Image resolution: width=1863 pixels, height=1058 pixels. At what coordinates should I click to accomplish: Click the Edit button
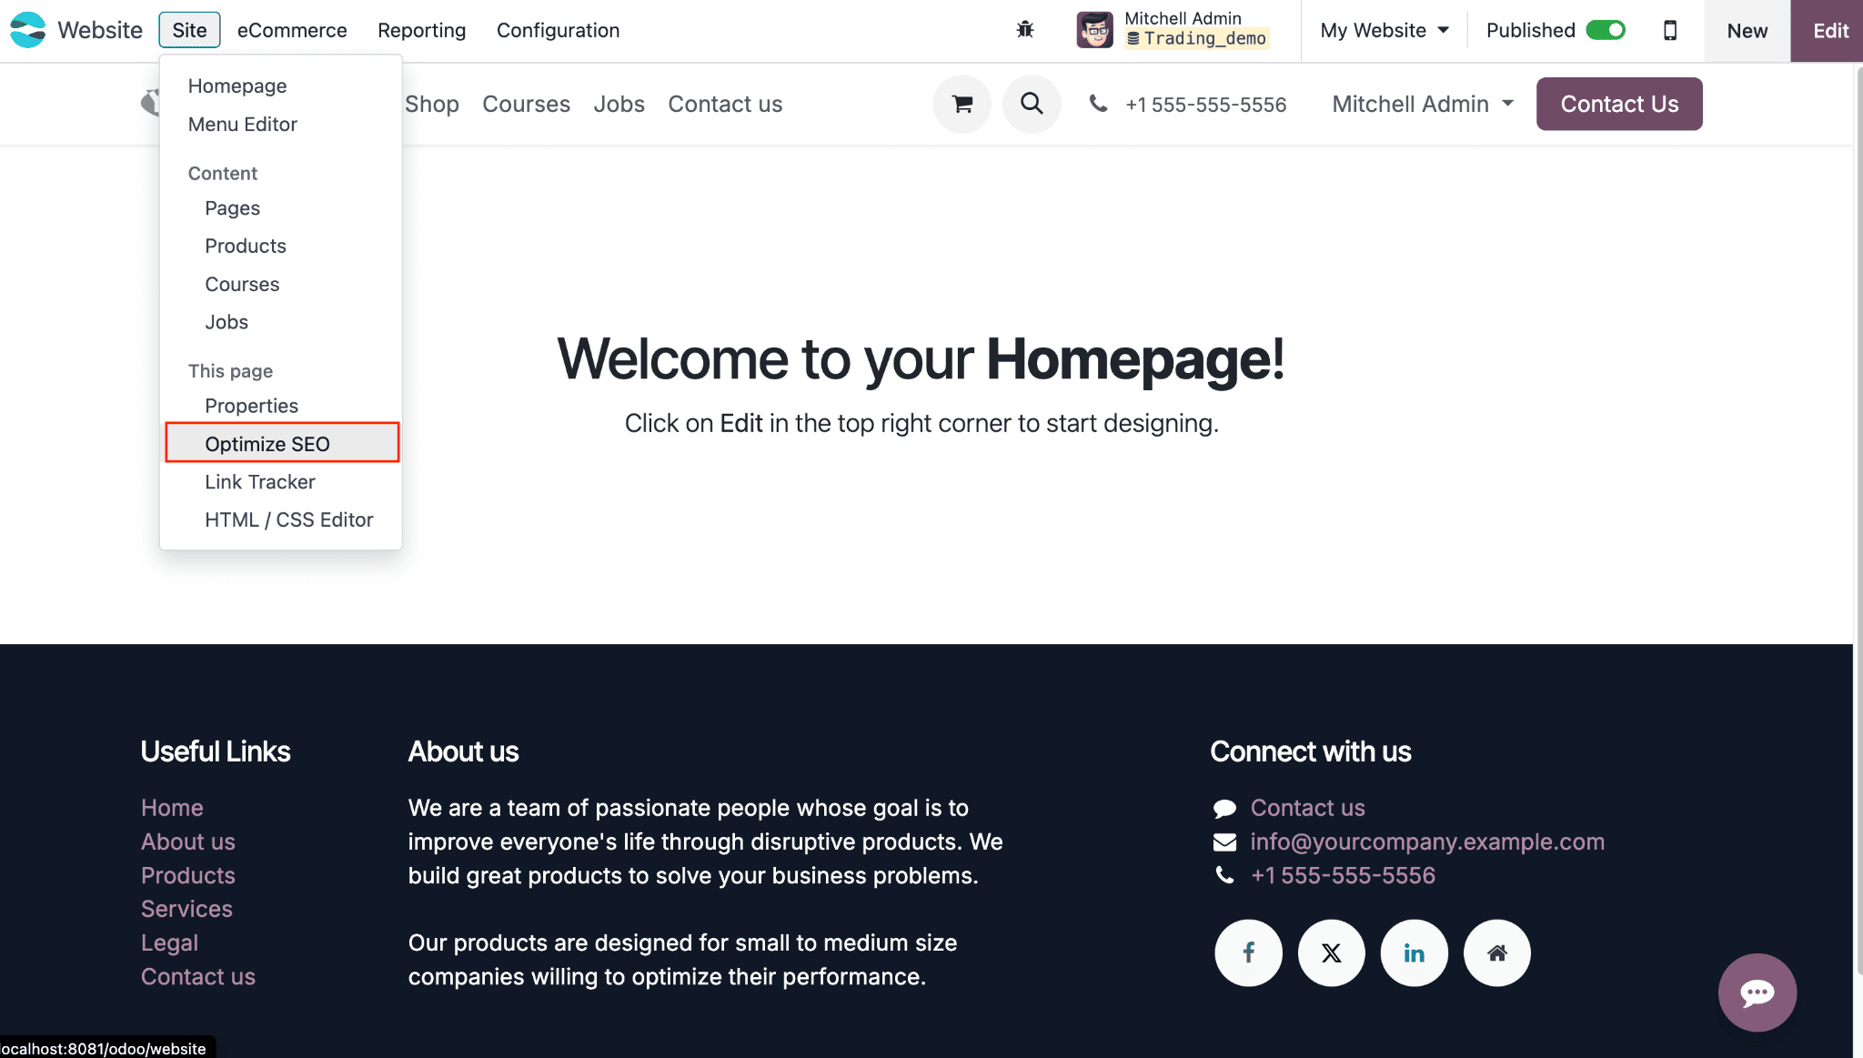point(1830,30)
